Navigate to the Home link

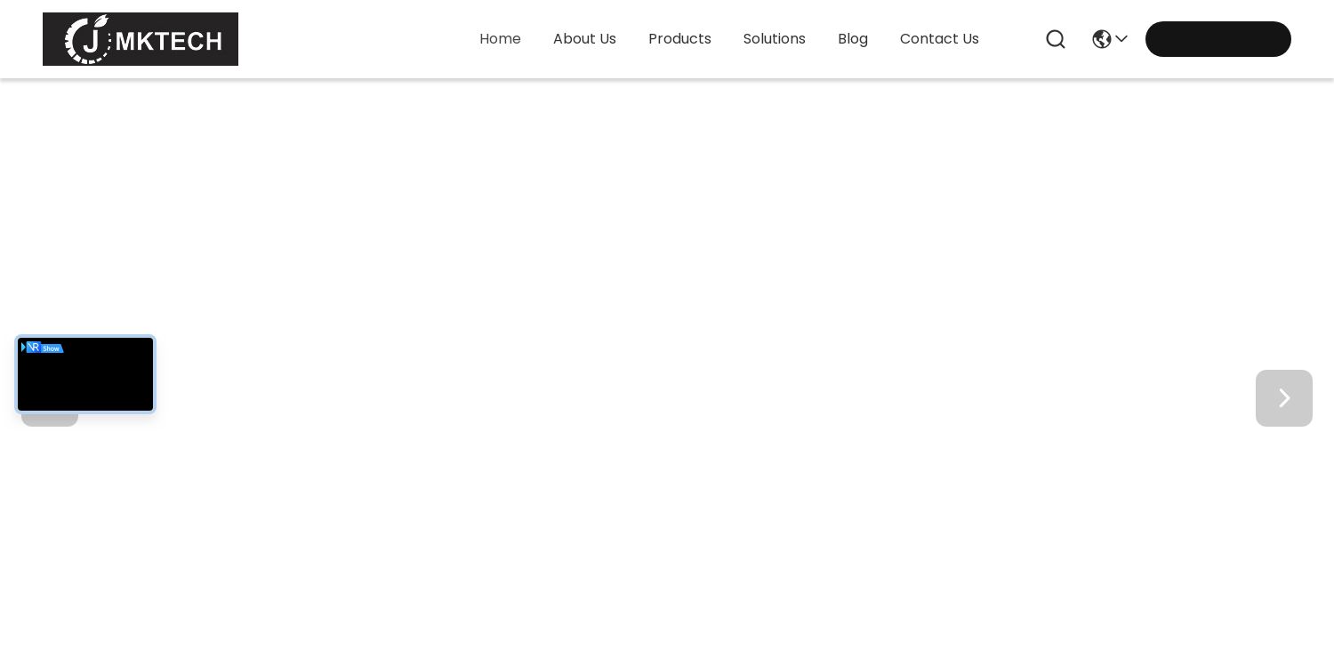point(500,39)
